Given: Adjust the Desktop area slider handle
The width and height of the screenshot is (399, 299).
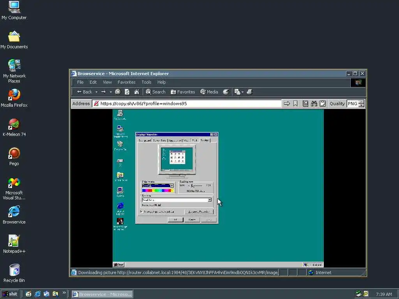Looking at the screenshot, I should pyautogui.click(x=192, y=186).
